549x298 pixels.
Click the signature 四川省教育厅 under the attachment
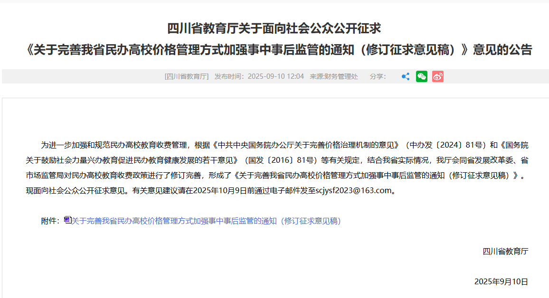(505, 251)
